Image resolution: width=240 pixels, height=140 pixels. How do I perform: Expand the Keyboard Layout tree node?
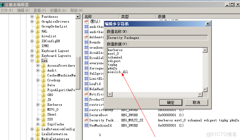click(32, 51)
